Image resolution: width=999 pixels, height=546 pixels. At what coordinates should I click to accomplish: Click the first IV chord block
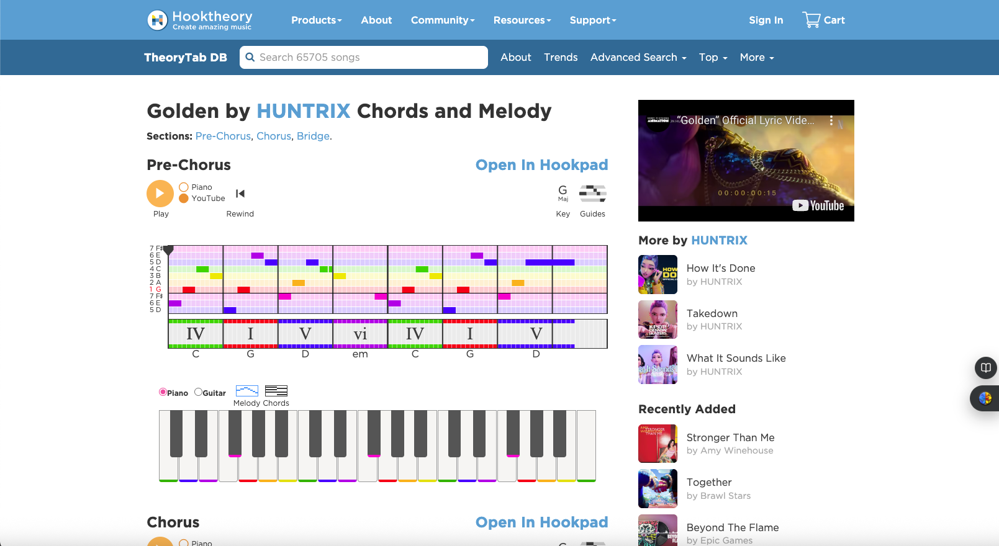coord(196,334)
